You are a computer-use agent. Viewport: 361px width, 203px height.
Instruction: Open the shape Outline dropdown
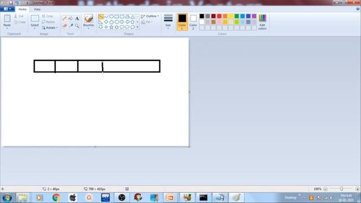pyautogui.click(x=150, y=16)
